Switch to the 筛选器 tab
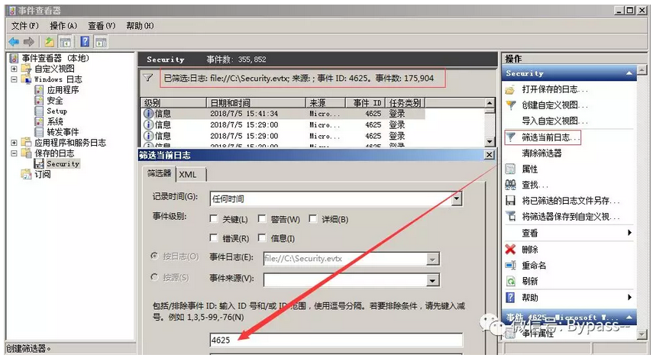 click(x=159, y=173)
